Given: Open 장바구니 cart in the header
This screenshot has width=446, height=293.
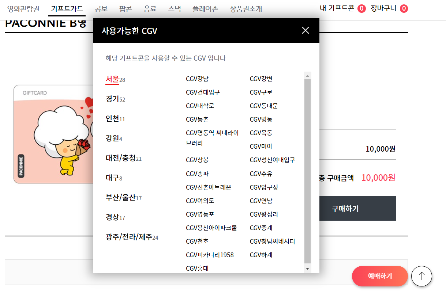Looking at the screenshot, I should pos(389,8).
